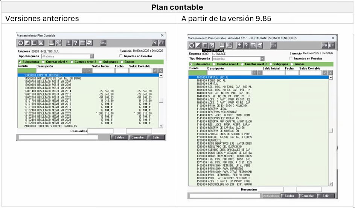This screenshot has height=208, width=355.
Task: Select row 21000000 TERRENOS Y BIENES NATURALES
Action: point(88,126)
